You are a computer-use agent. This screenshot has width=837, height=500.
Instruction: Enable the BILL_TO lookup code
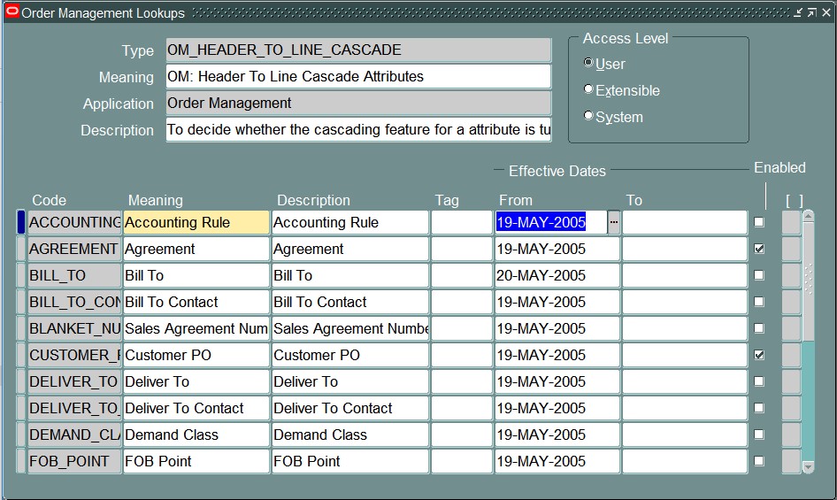click(759, 275)
